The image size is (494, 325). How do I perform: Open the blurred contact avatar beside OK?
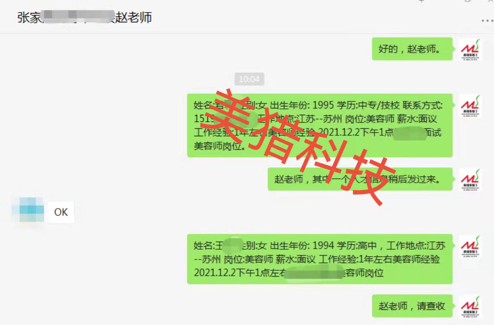(29, 211)
